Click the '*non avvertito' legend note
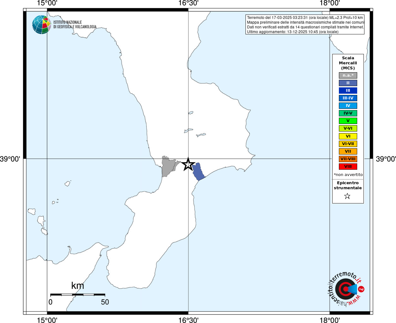This screenshot has width=396, height=323. [348, 175]
